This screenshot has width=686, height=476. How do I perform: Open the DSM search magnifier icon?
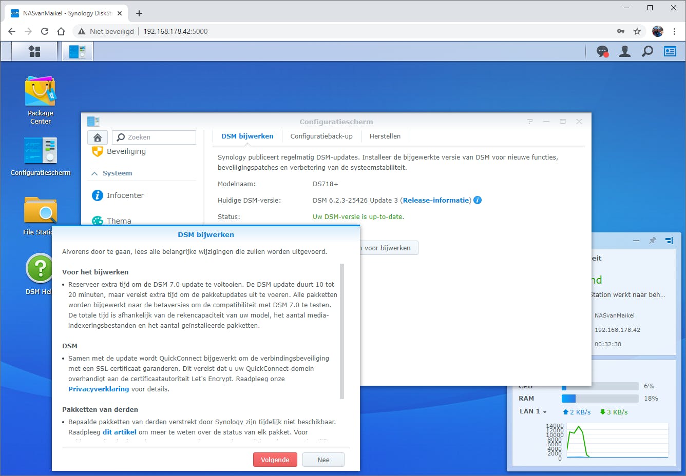(x=647, y=51)
